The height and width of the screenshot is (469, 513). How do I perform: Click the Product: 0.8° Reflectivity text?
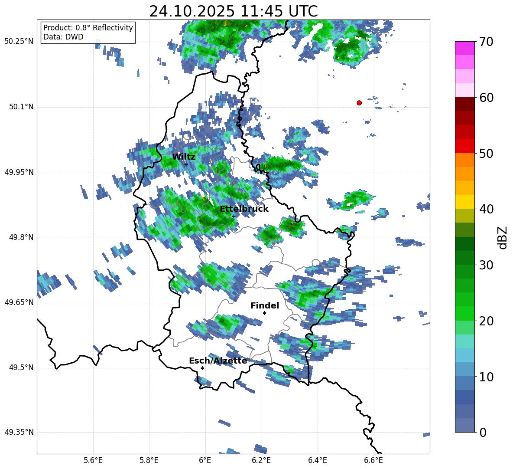point(88,27)
